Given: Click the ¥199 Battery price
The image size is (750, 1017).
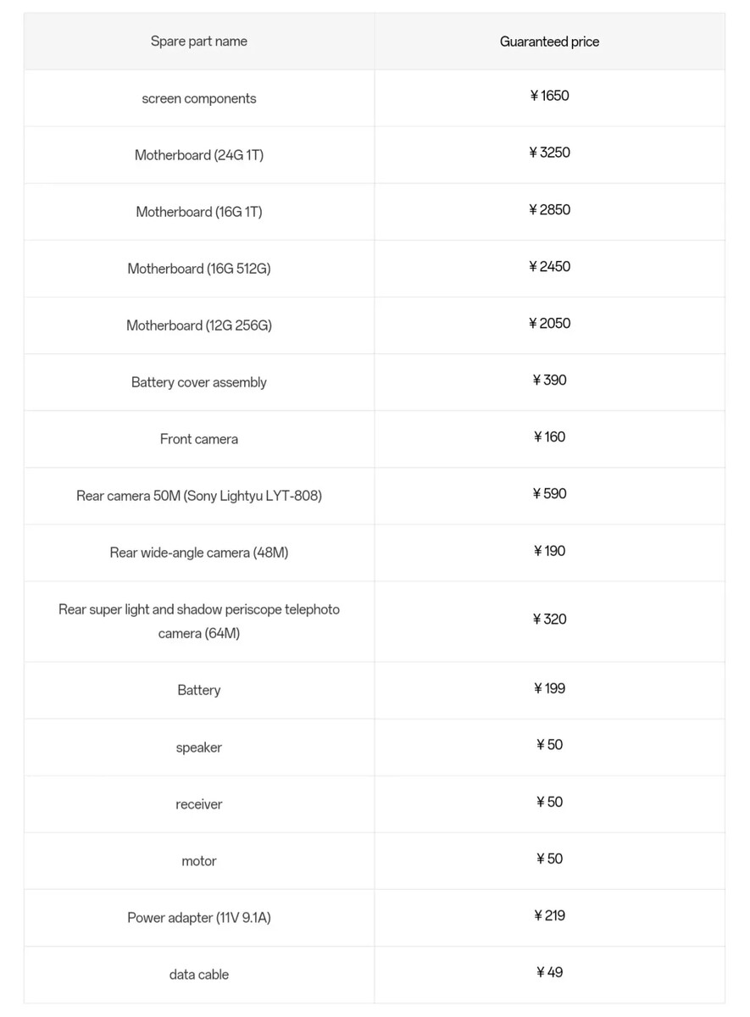Looking at the screenshot, I should pyautogui.click(x=549, y=688).
